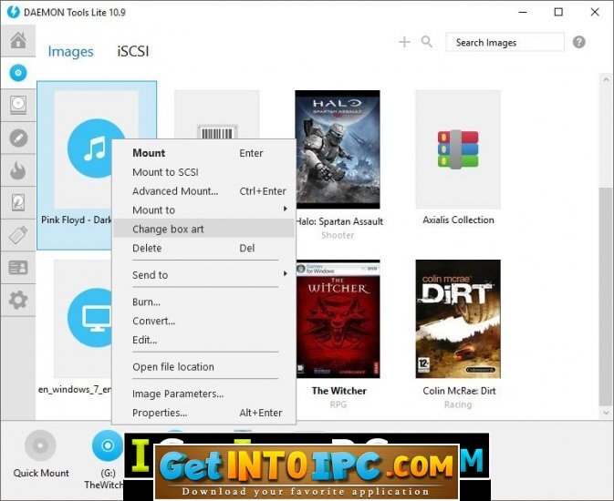Choose Change box art

point(203,229)
